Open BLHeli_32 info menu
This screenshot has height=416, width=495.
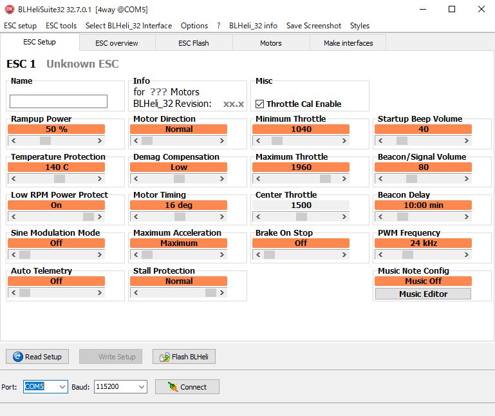(253, 26)
